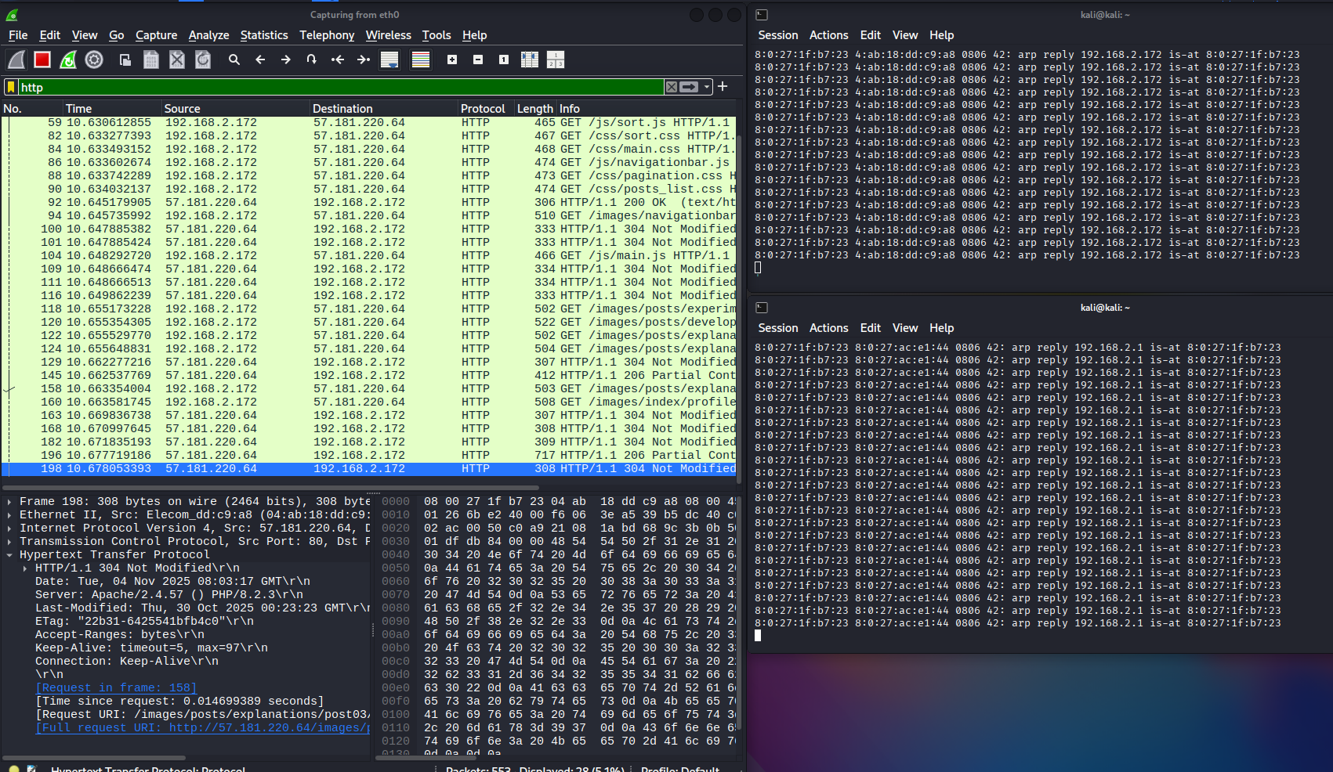
Task: Toggle packet list colorization
Action: pyautogui.click(x=421, y=60)
